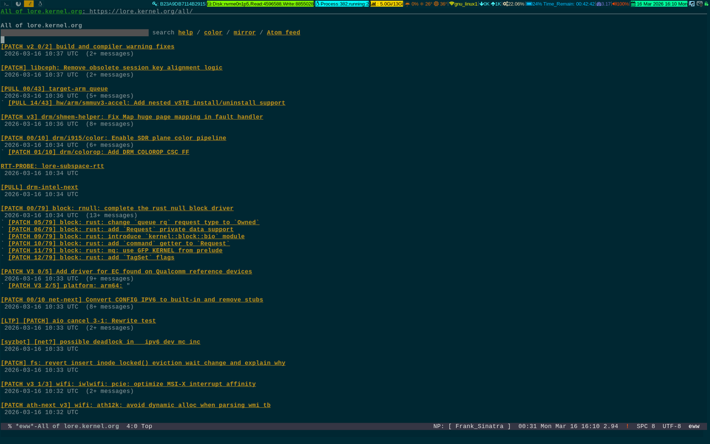Open the header link https://lore.kernel.org/all/
This screenshot has width=710, height=444.
[x=141, y=11]
